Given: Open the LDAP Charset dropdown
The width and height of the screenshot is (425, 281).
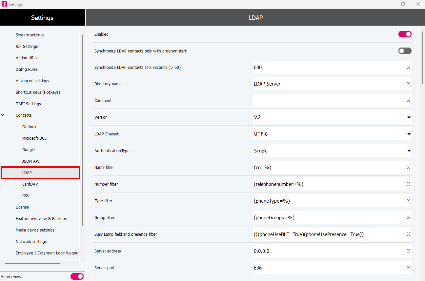Looking at the screenshot, I should tap(332, 134).
